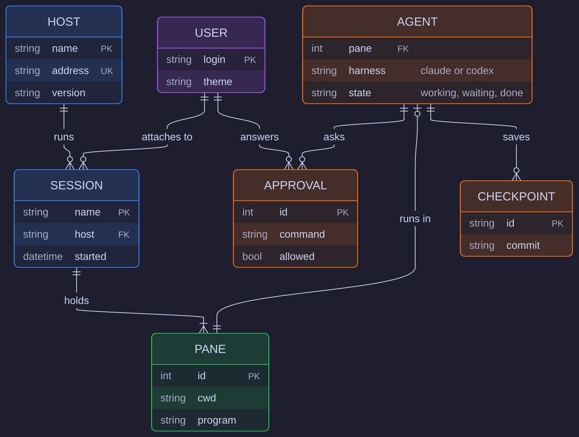Select the FK marker in AGENT's pane row
The image size is (579, 437).
coord(403,49)
